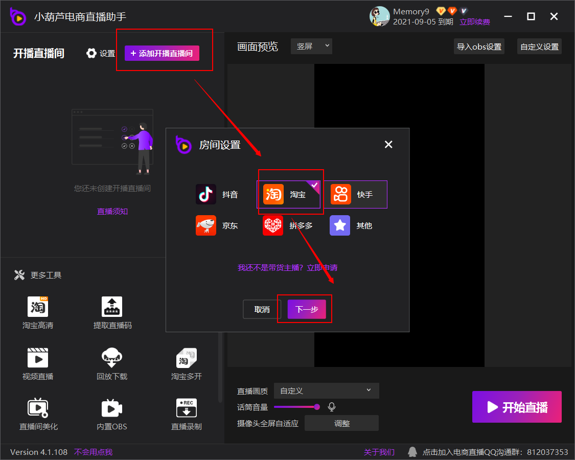Click 添加开播直播间 button
The image size is (575, 460).
click(162, 53)
